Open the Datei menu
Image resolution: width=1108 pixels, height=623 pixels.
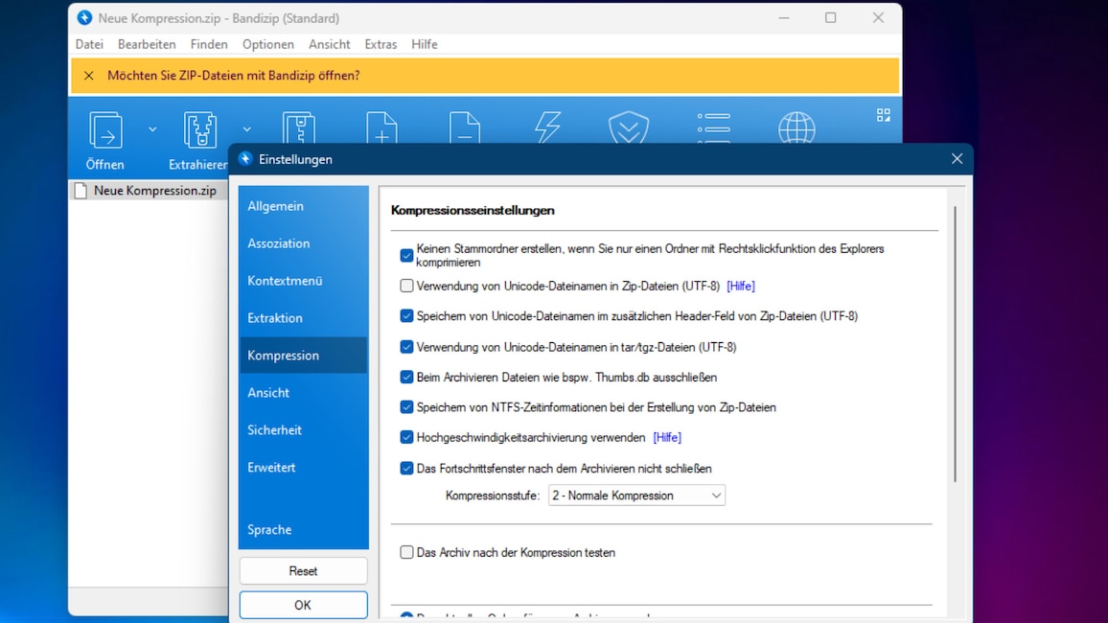pyautogui.click(x=89, y=44)
